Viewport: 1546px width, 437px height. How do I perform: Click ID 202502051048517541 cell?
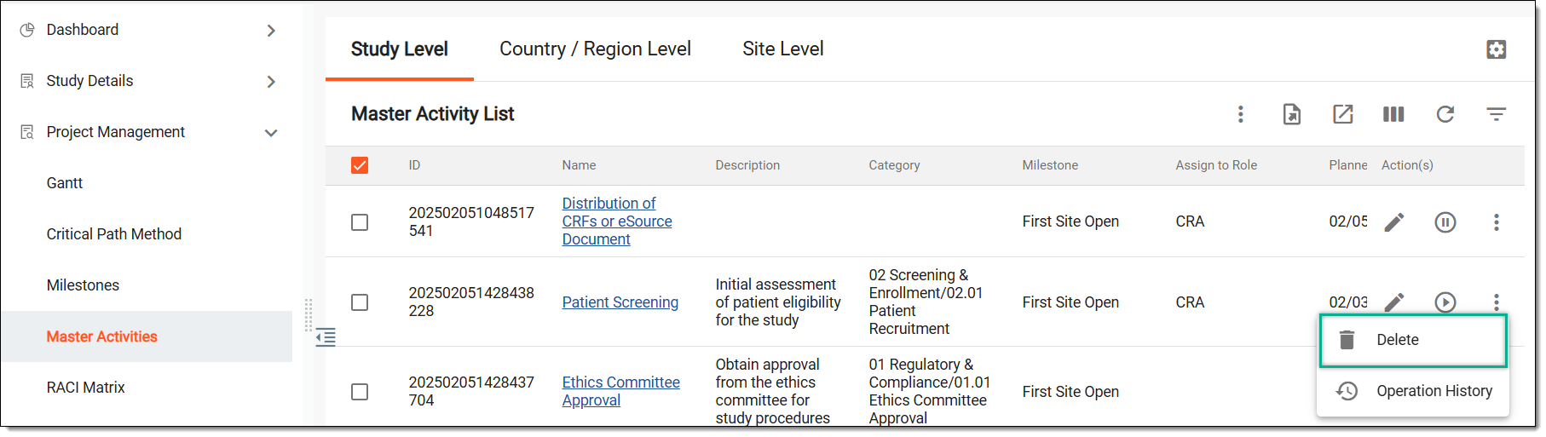[471, 221]
